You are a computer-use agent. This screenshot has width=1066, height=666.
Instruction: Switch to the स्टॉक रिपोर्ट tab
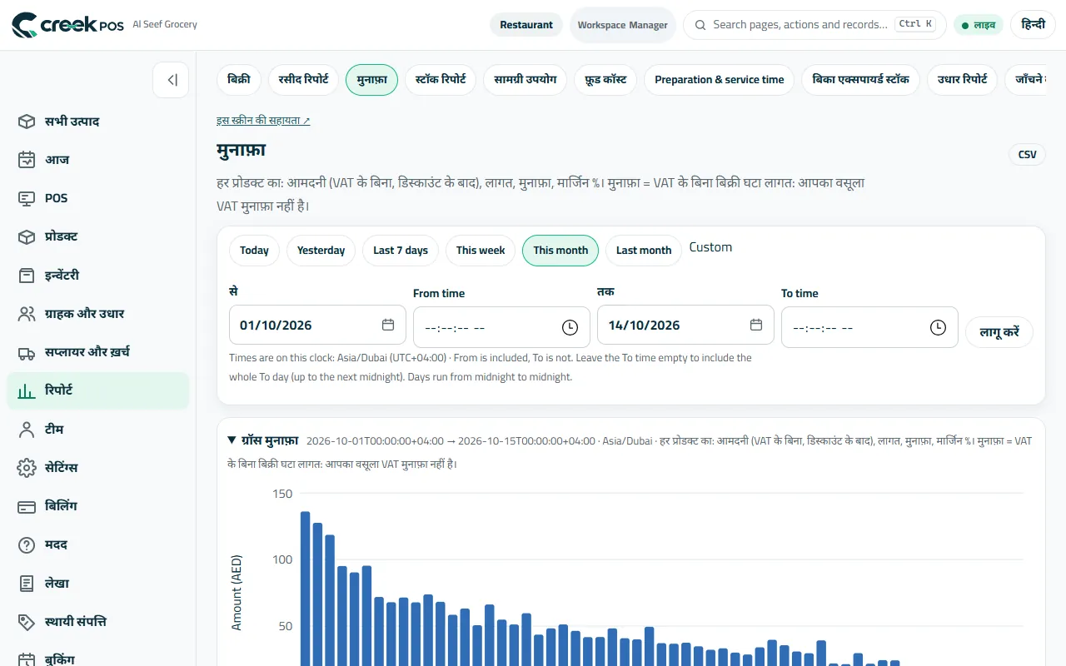[x=441, y=80]
